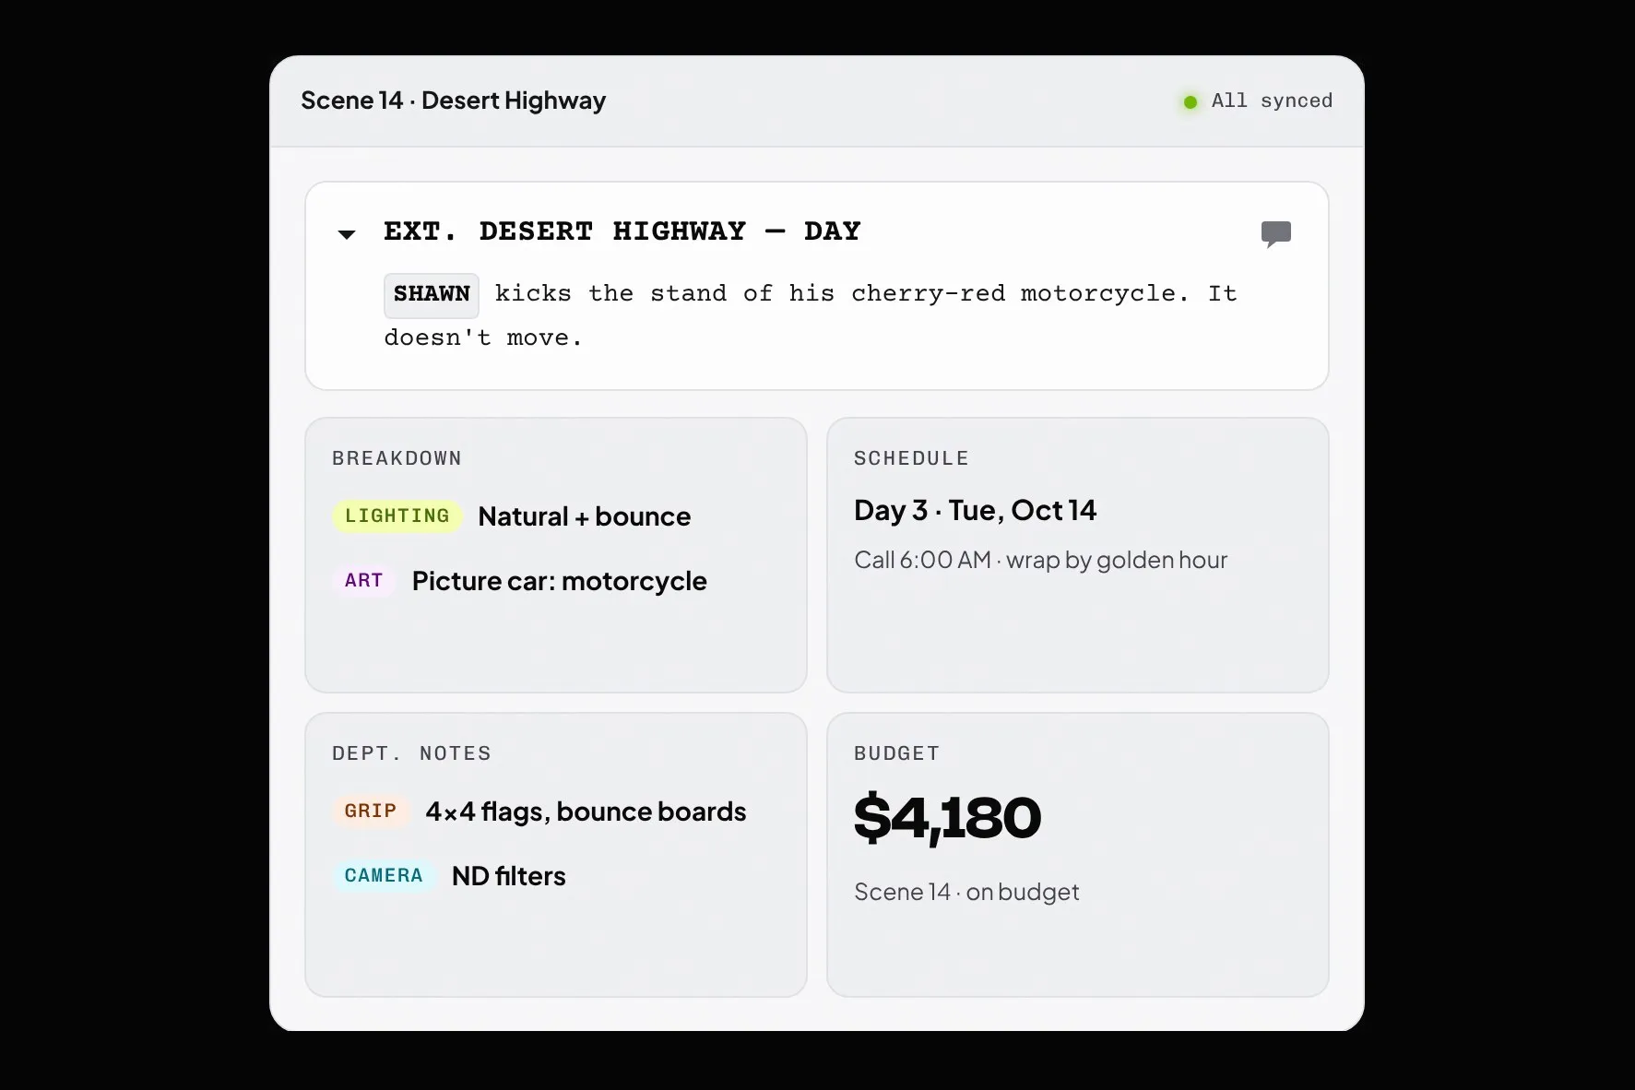Viewport: 1635px width, 1090px height.
Task: Click the BUDGET card label
Action: pos(896,753)
